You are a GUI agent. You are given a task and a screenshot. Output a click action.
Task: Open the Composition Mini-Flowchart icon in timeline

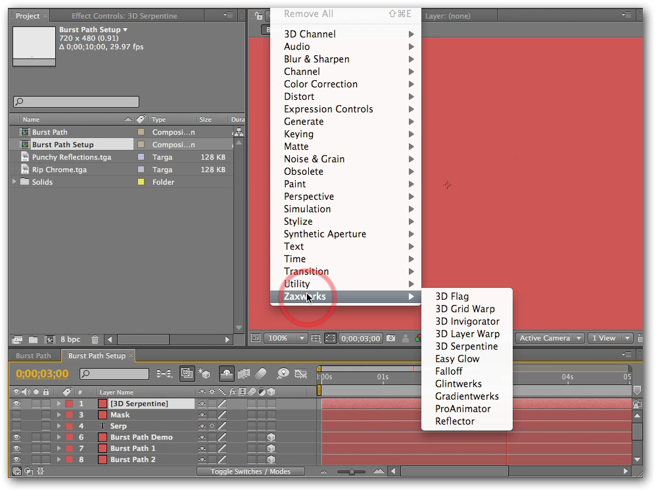(164, 373)
